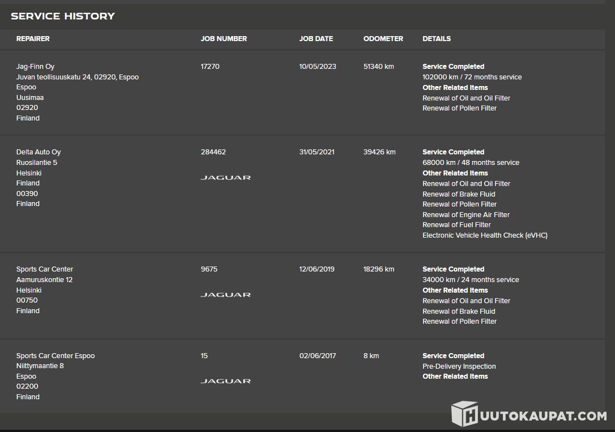Screen dimensions: 615x432
Task: Select the Repairer column header
Action: click(x=33, y=39)
